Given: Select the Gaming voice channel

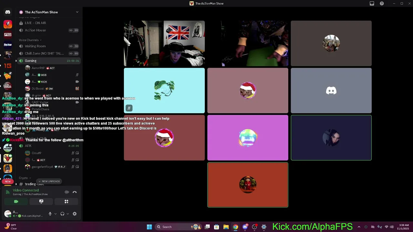Looking at the screenshot, I should coord(48,61).
